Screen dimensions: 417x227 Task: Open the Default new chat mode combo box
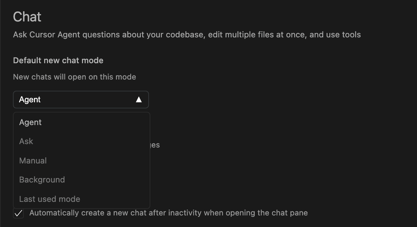coord(81,99)
